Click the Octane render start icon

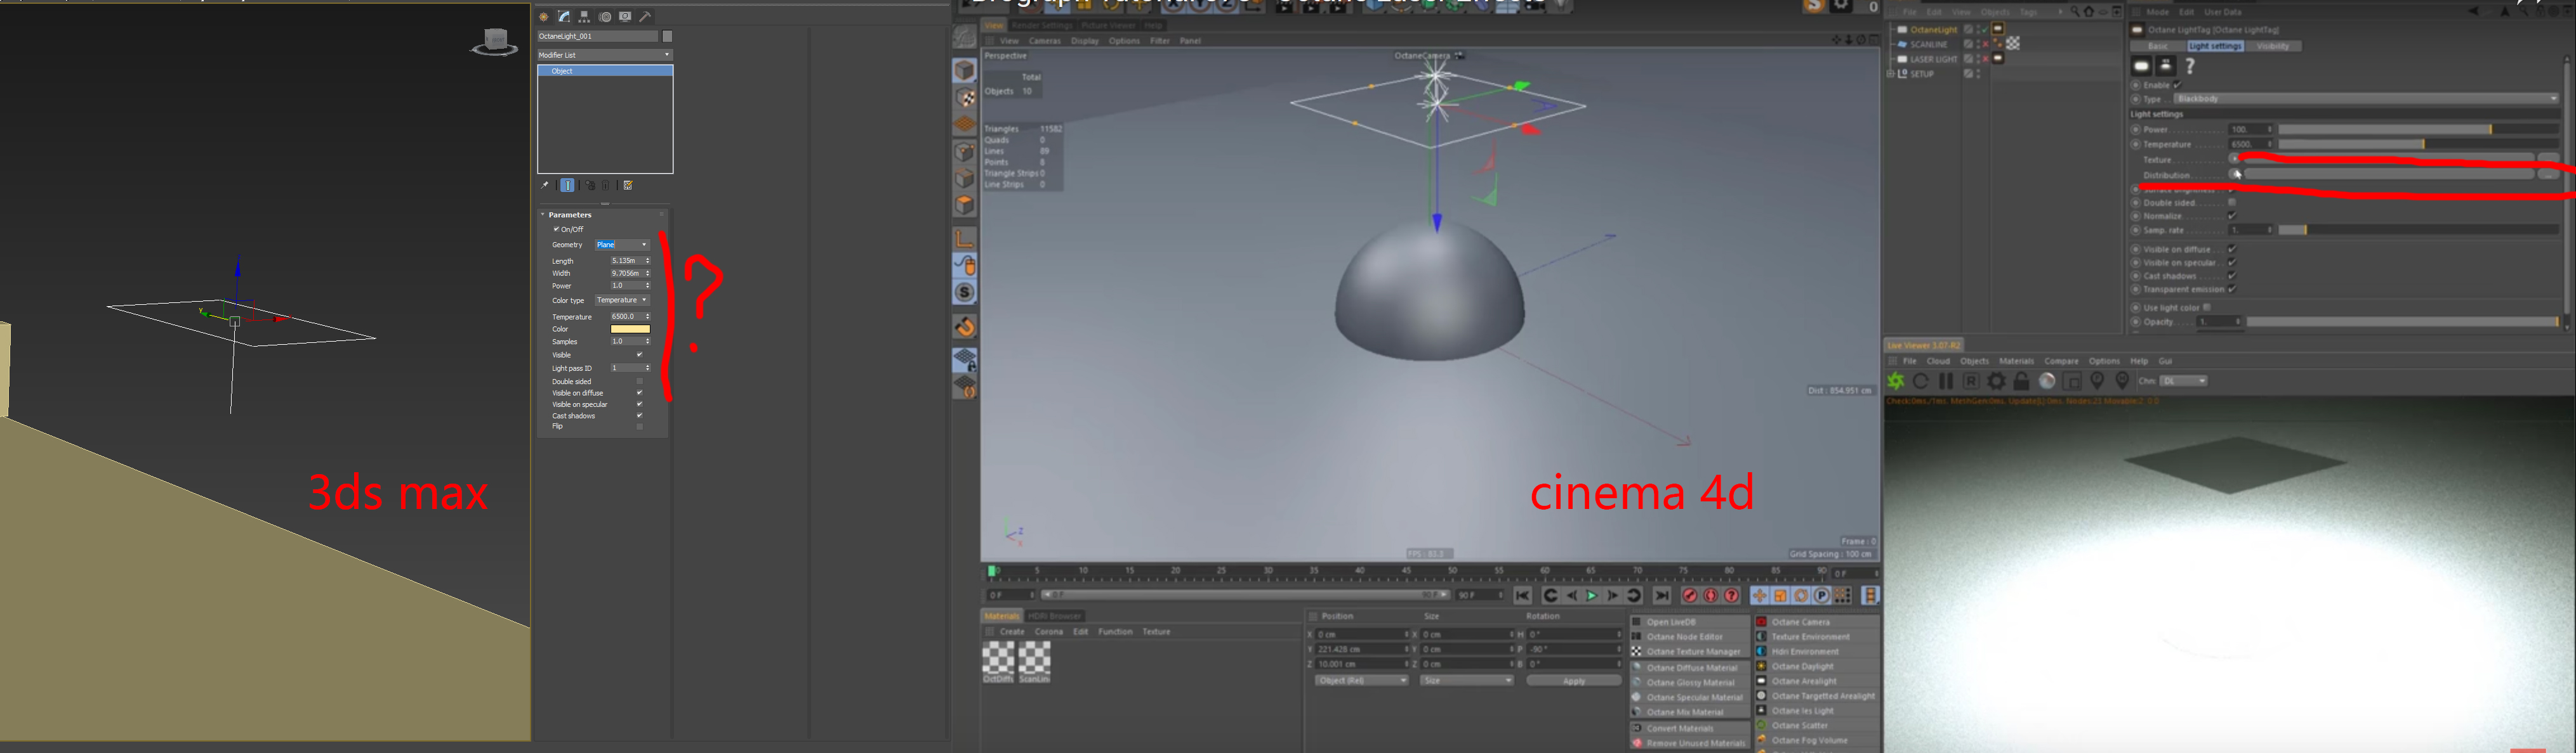(1896, 380)
